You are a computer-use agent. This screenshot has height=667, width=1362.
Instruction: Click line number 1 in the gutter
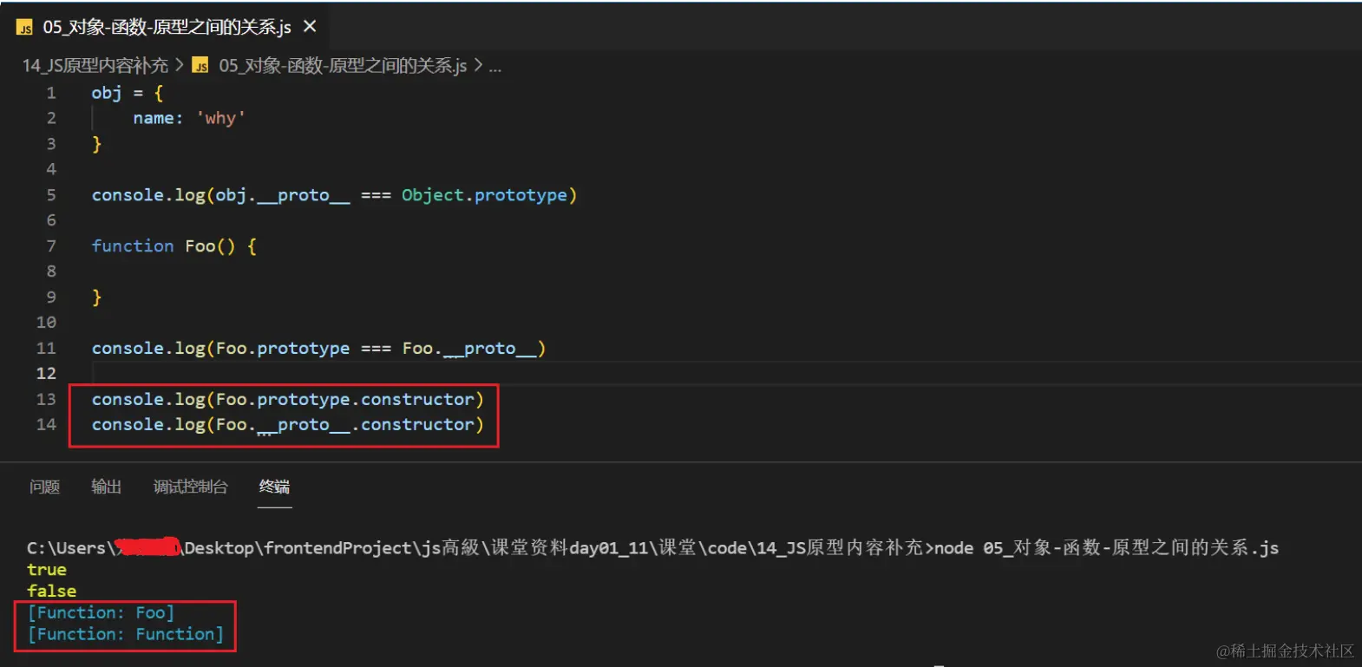coord(51,93)
